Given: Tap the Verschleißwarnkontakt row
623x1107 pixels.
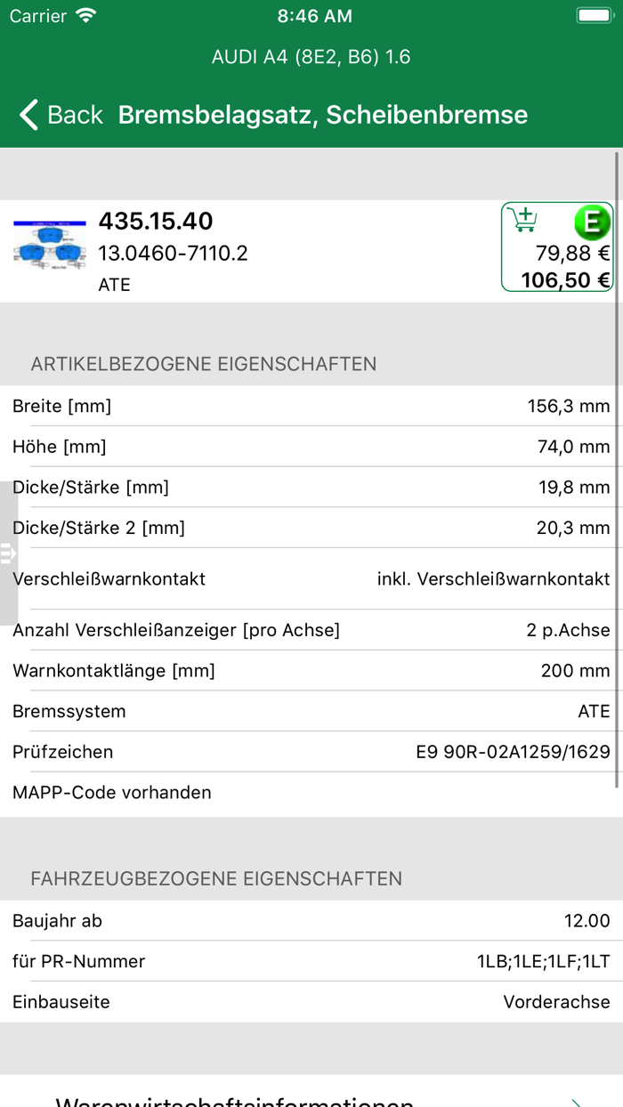Looking at the screenshot, I should (x=311, y=579).
